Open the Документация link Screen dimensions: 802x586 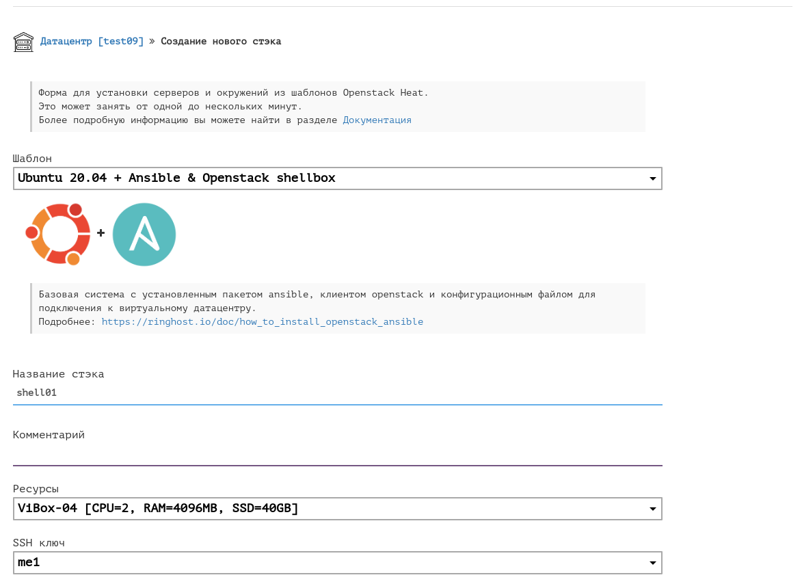(x=377, y=120)
